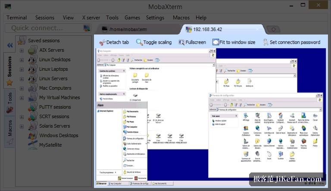Expand Mac Computers tree node
The height and width of the screenshot is (191, 331).
[22, 88]
